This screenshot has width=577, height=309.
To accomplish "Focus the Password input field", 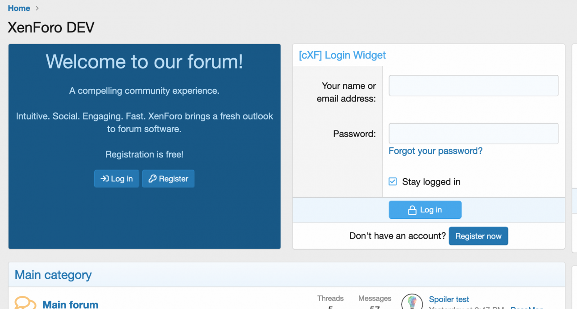I will click(473, 134).
